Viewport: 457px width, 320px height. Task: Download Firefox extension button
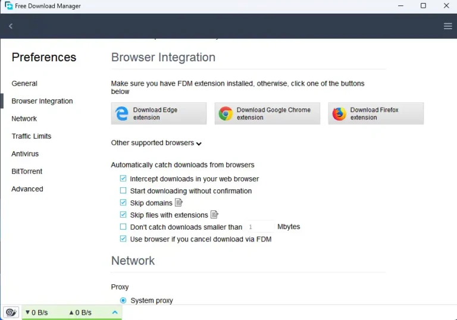pyautogui.click(x=376, y=114)
